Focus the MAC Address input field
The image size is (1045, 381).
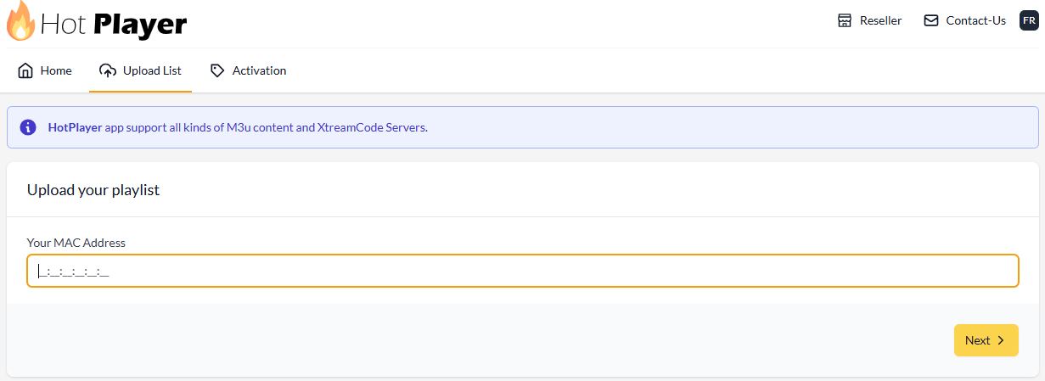click(x=522, y=271)
